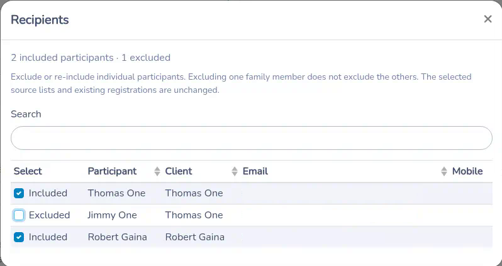Click the Excluded label beside Jimmy One

click(49, 215)
